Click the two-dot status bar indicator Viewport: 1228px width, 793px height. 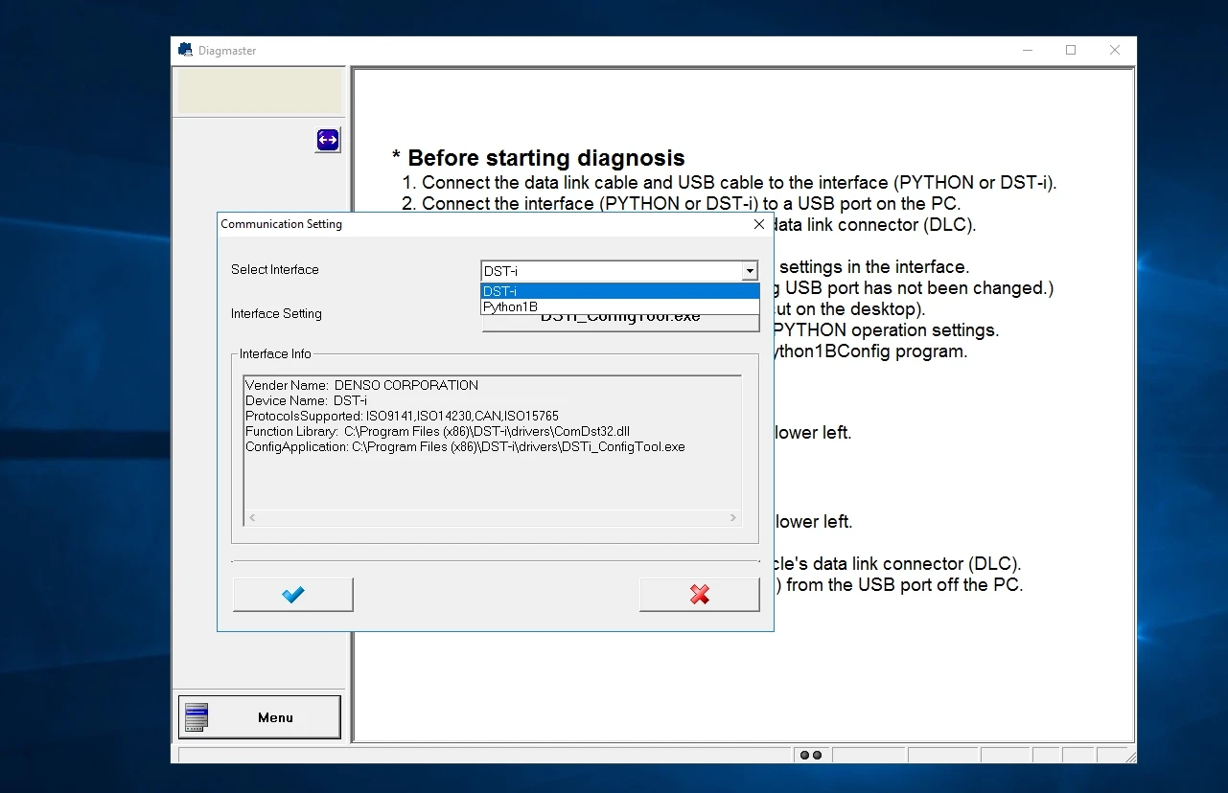pos(811,755)
